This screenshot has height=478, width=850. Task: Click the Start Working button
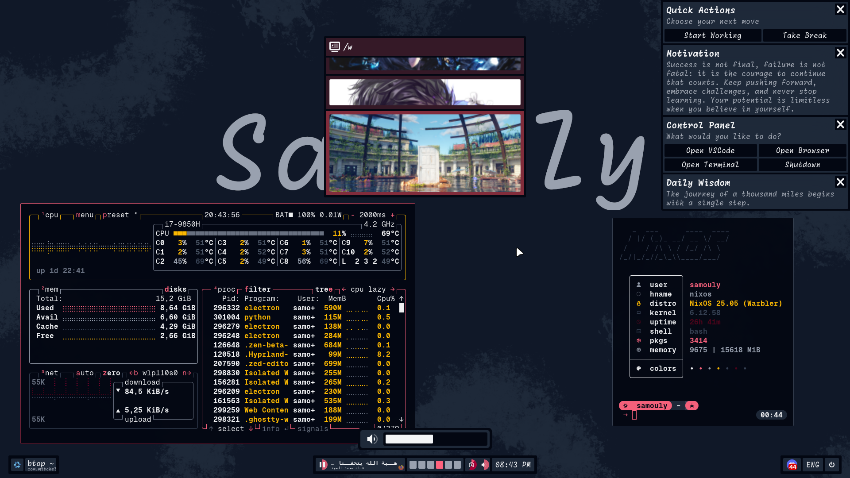coord(712,35)
